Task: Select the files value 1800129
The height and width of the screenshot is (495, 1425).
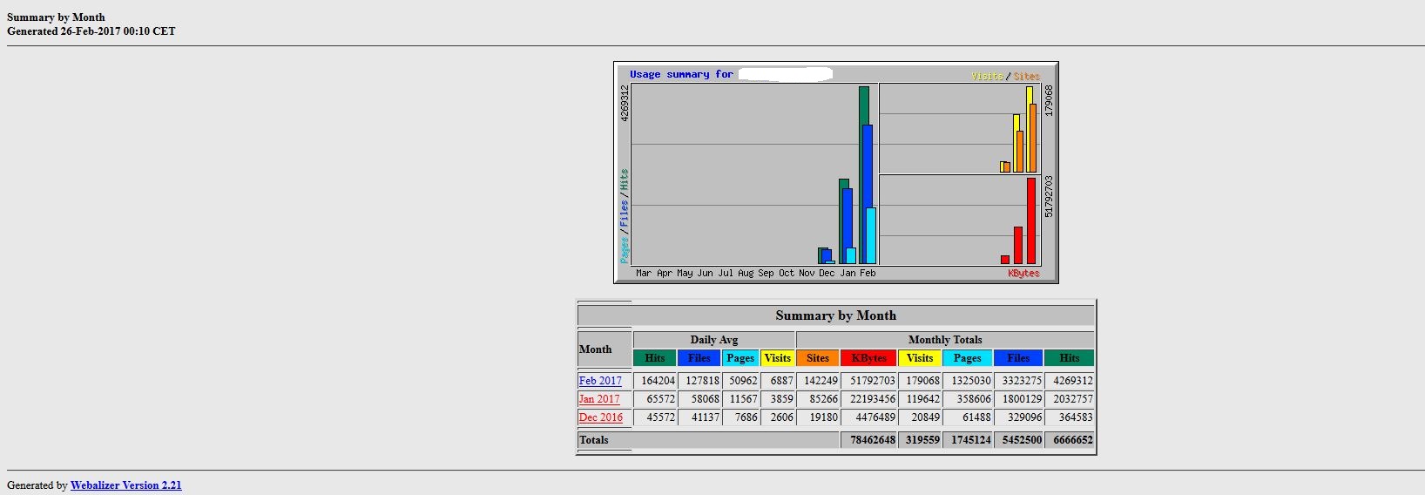Action: pos(1022,399)
